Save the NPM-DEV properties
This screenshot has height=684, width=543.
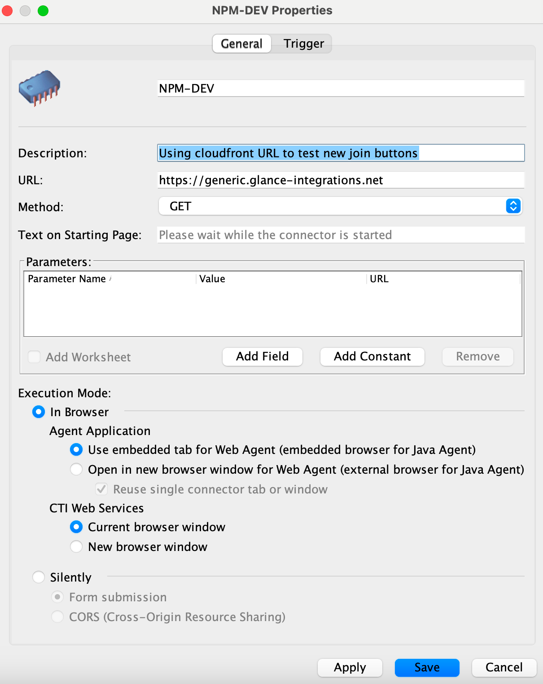[x=426, y=667]
